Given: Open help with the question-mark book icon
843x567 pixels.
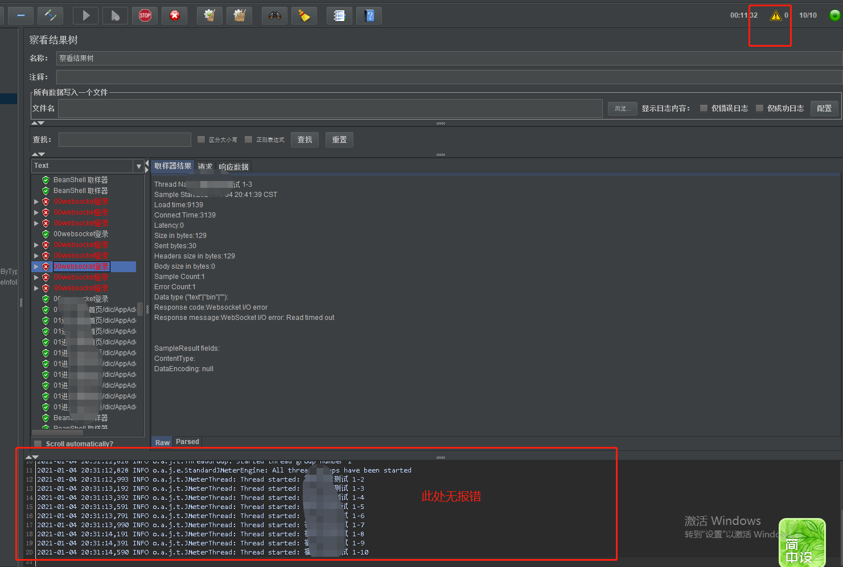Looking at the screenshot, I should (369, 15).
